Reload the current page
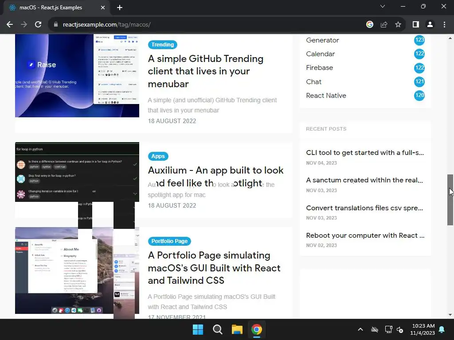The image size is (454, 340). 38,25
